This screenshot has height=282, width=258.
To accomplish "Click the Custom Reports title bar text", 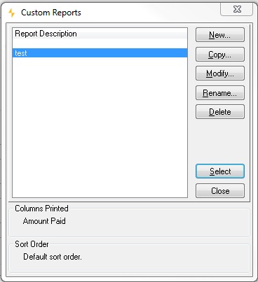I will pyautogui.click(x=51, y=13).
